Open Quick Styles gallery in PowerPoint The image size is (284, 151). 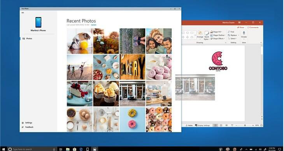(207, 36)
